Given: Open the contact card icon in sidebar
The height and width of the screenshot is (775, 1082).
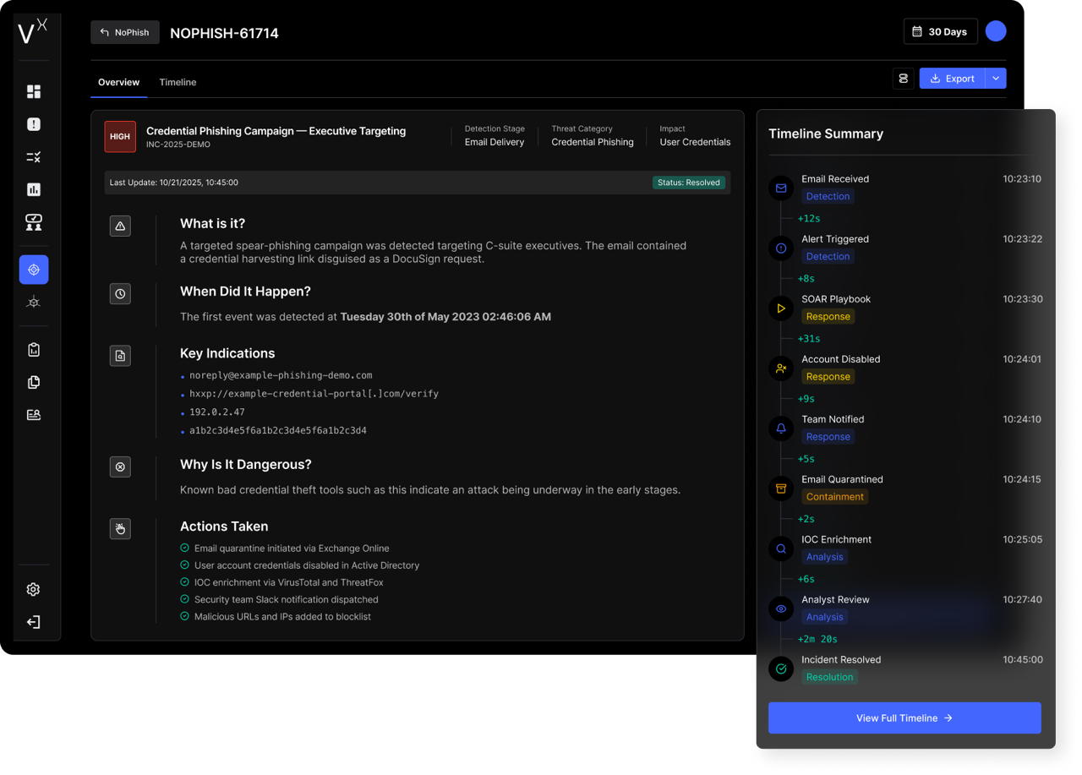Looking at the screenshot, I should [34, 415].
